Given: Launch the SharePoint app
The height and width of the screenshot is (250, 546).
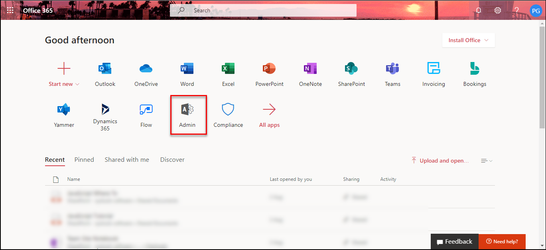Looking at the screenshot, I should [x=351, y=74].
